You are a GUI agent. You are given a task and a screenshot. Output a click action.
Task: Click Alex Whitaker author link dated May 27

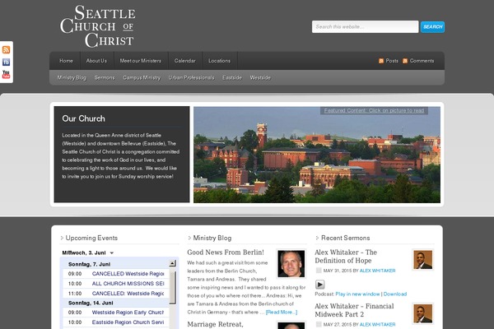click(377, 324)
